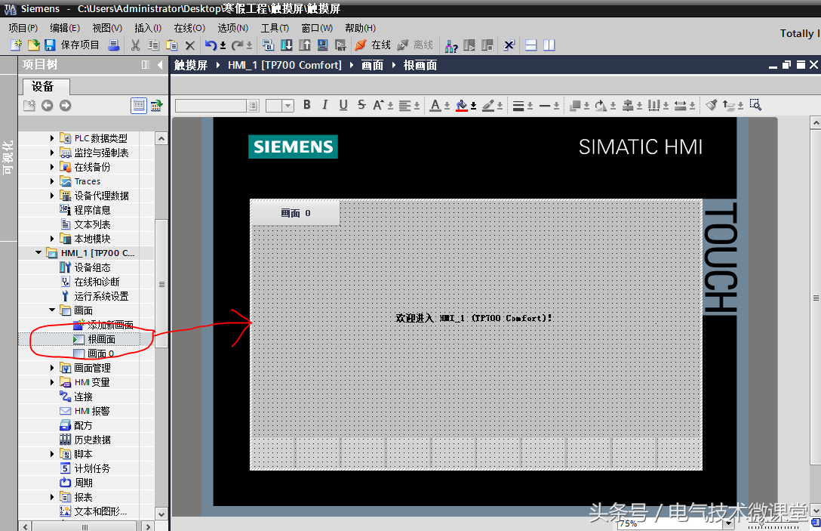Expand the PLC 数据类型 folder

point(52,138)
